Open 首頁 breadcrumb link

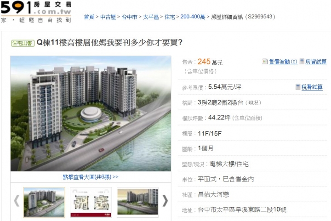[89, 17]
